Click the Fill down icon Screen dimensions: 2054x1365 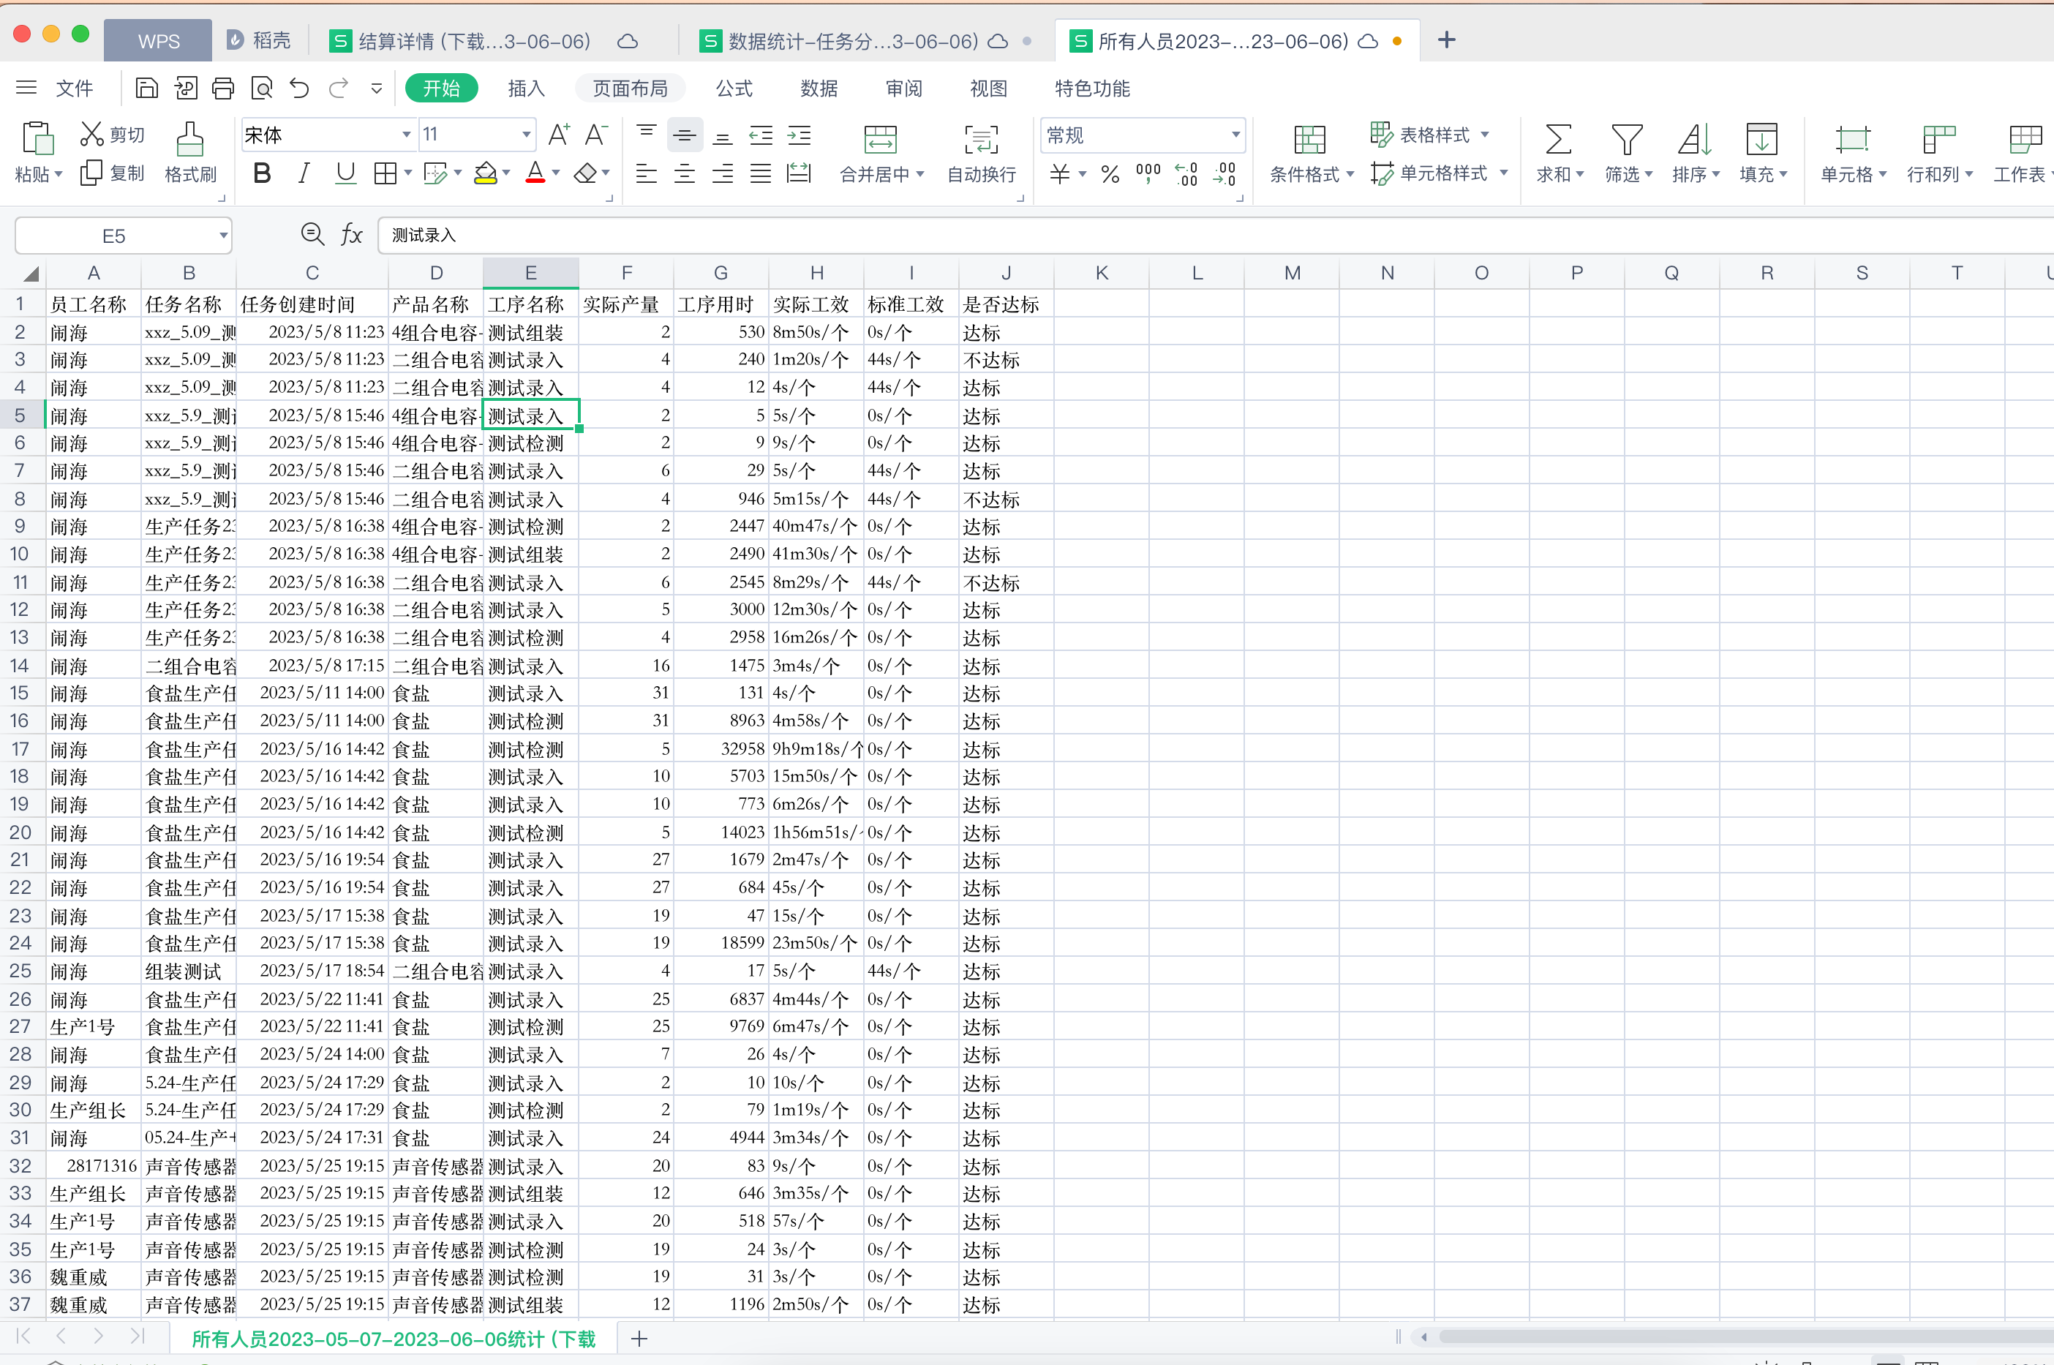(x=1761, y=138)
